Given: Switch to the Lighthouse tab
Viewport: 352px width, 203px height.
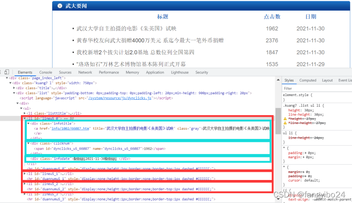Looking at the screenshot, I should click(180, 72).
